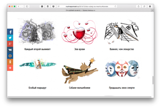
Task: Click the Pocket extension icon
Action: click(x=53, y=6)
